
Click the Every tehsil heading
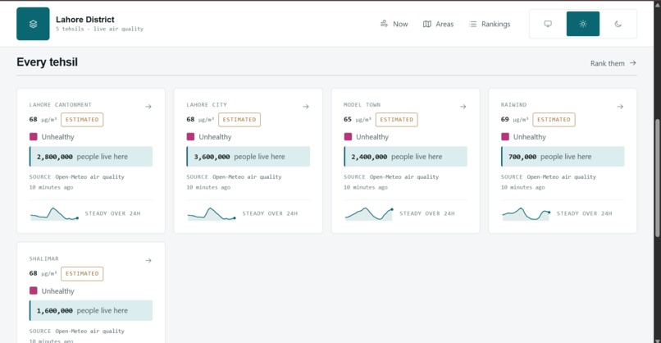coord(48,62)
